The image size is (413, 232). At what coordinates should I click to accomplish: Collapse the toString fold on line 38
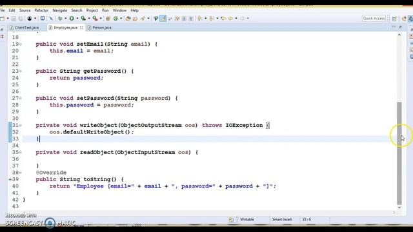[x=20, y=173]
